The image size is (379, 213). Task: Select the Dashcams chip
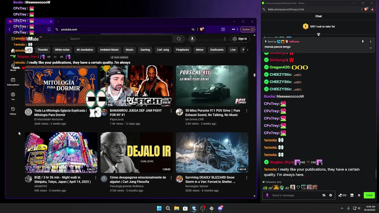point(217,50)
